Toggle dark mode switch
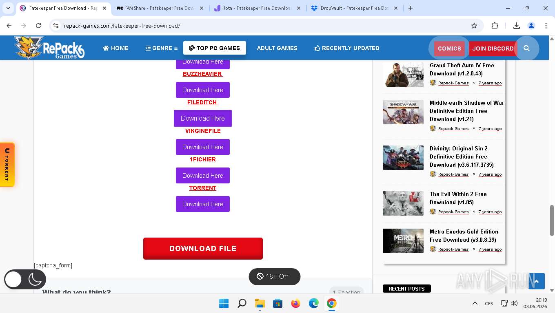The image size is (555, 313). (25, 280)
